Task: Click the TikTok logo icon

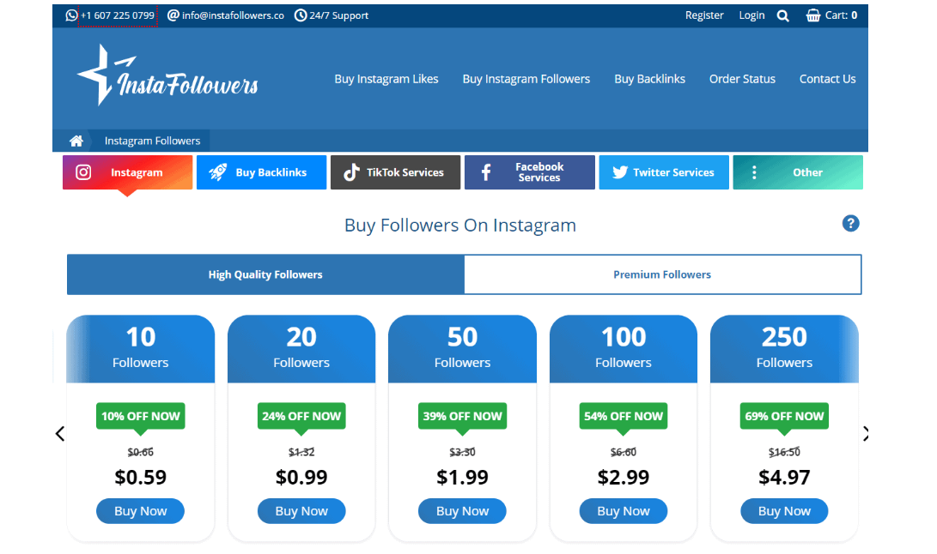Action: pyautogui.click(x=351, y=172)
